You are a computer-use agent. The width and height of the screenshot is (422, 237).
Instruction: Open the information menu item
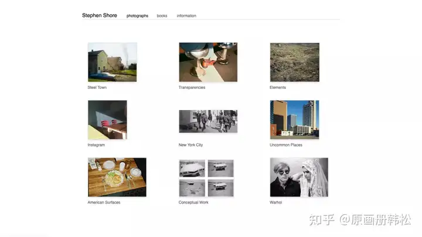pos(186,16)
